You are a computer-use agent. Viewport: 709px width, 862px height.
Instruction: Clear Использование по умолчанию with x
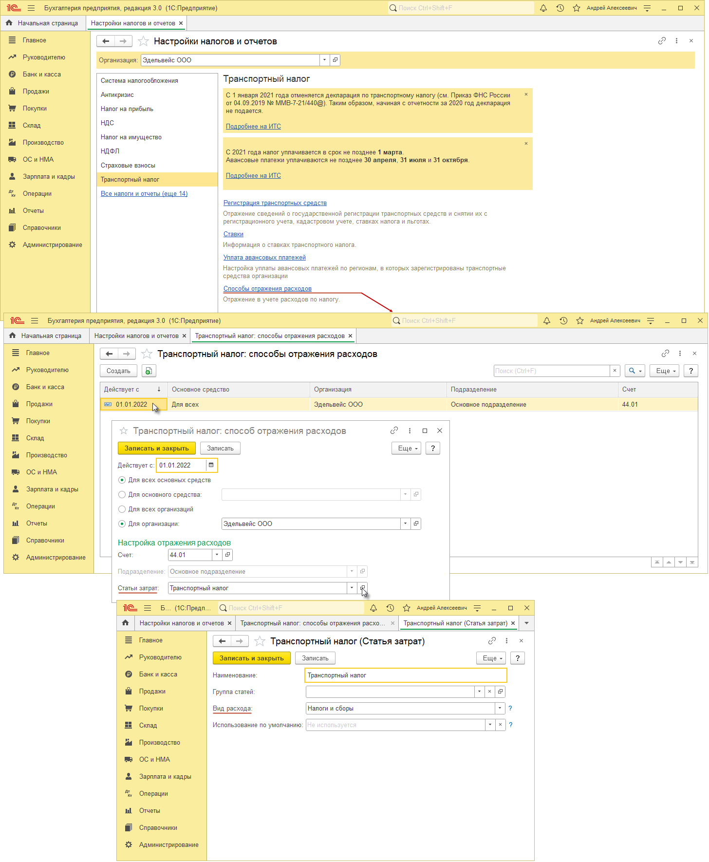click(500, 725)
